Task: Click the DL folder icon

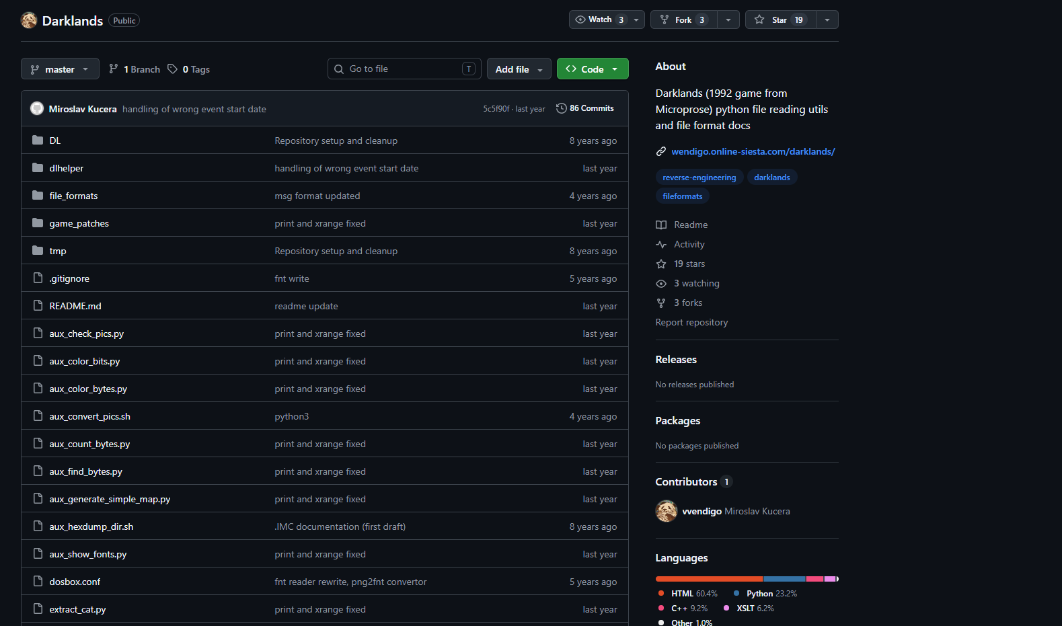Action: pyautogui.click(x=38, y=140)
